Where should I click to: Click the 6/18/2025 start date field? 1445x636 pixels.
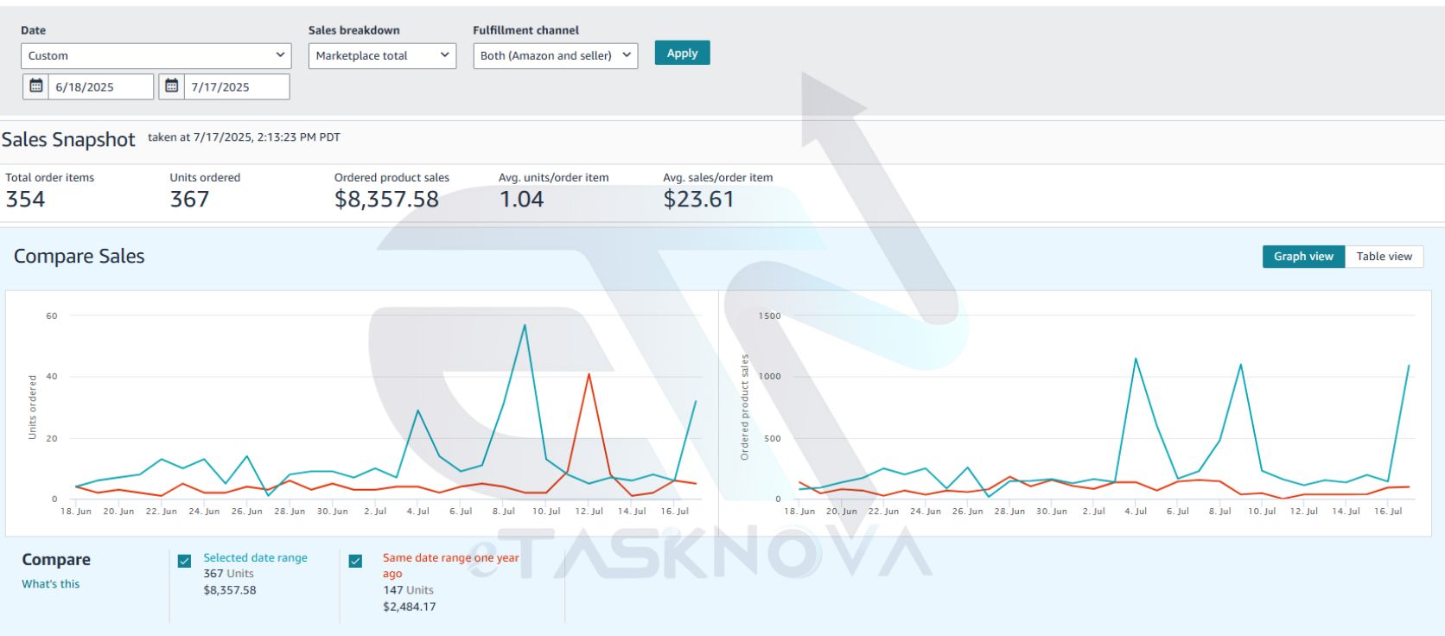100,86
